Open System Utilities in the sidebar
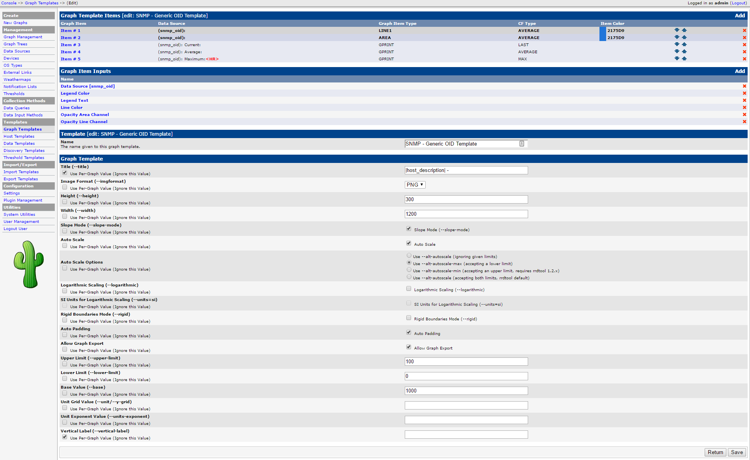Image resolution: width=750 pixels, height=460 pixels. pyautogui.click(x=19, y=215)
